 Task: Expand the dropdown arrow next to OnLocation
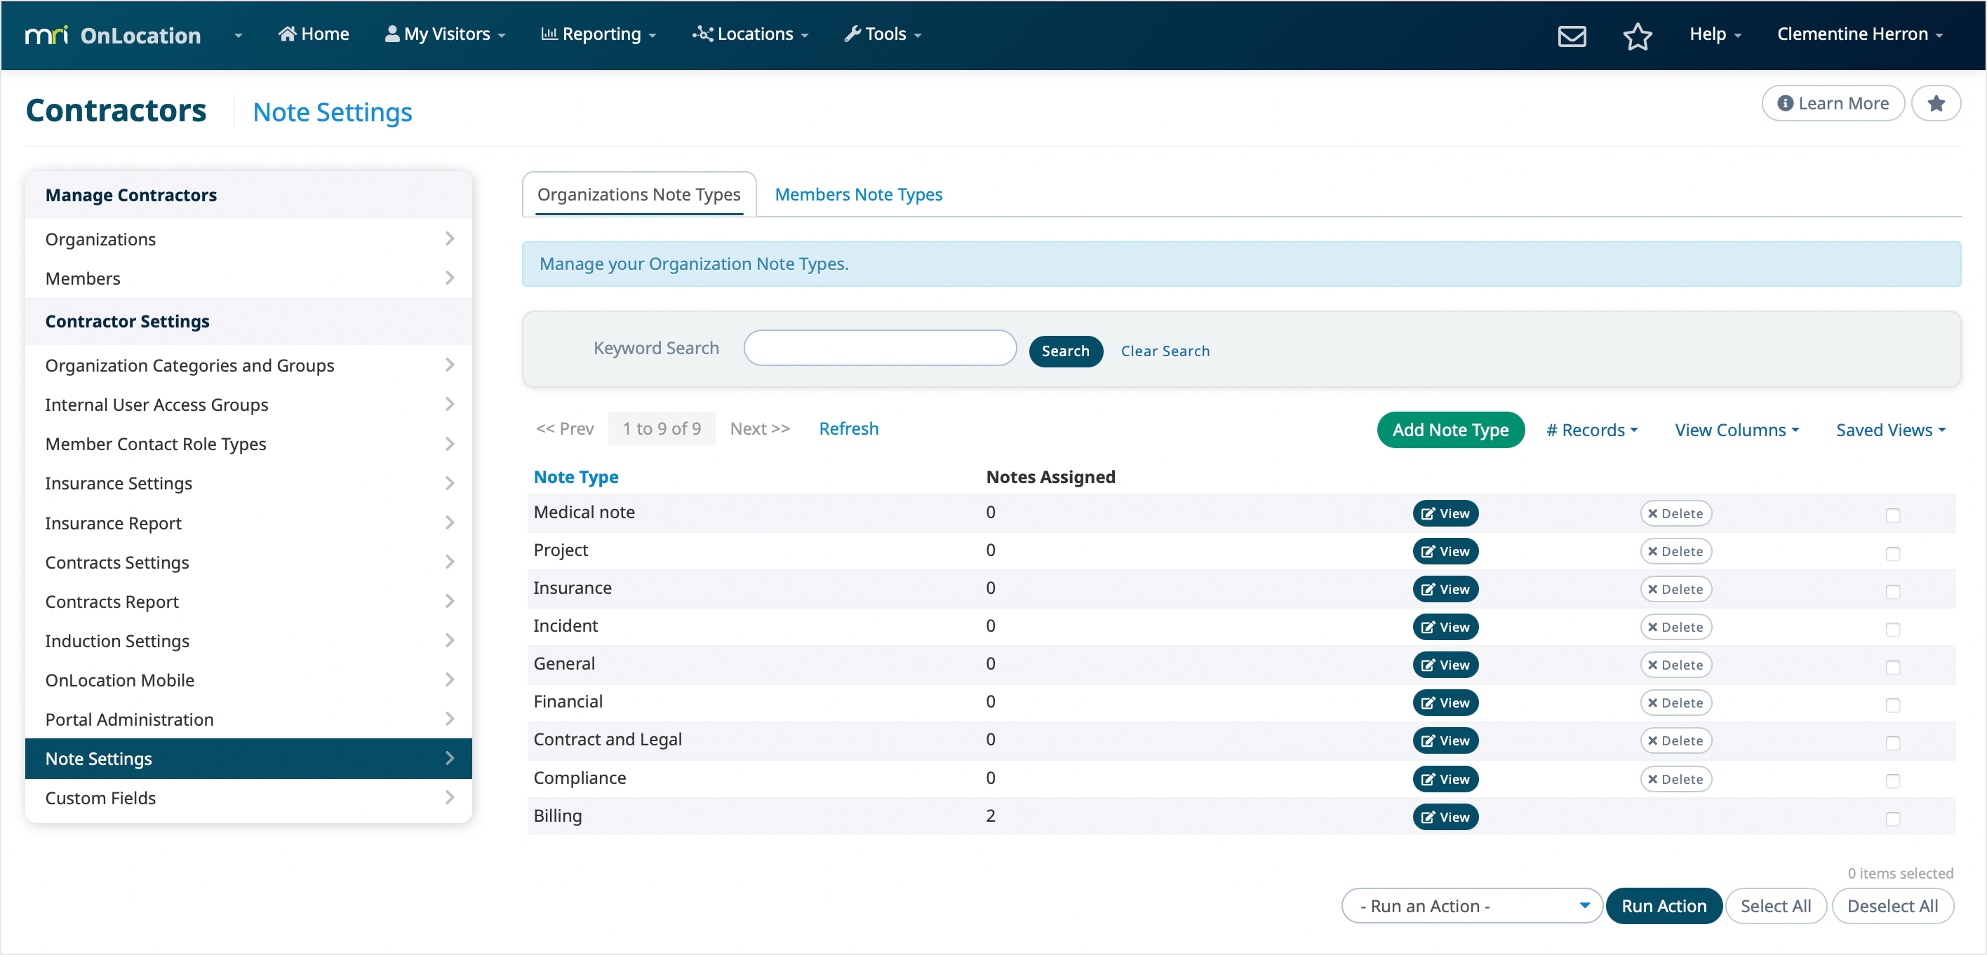click(x=238, y=36)
